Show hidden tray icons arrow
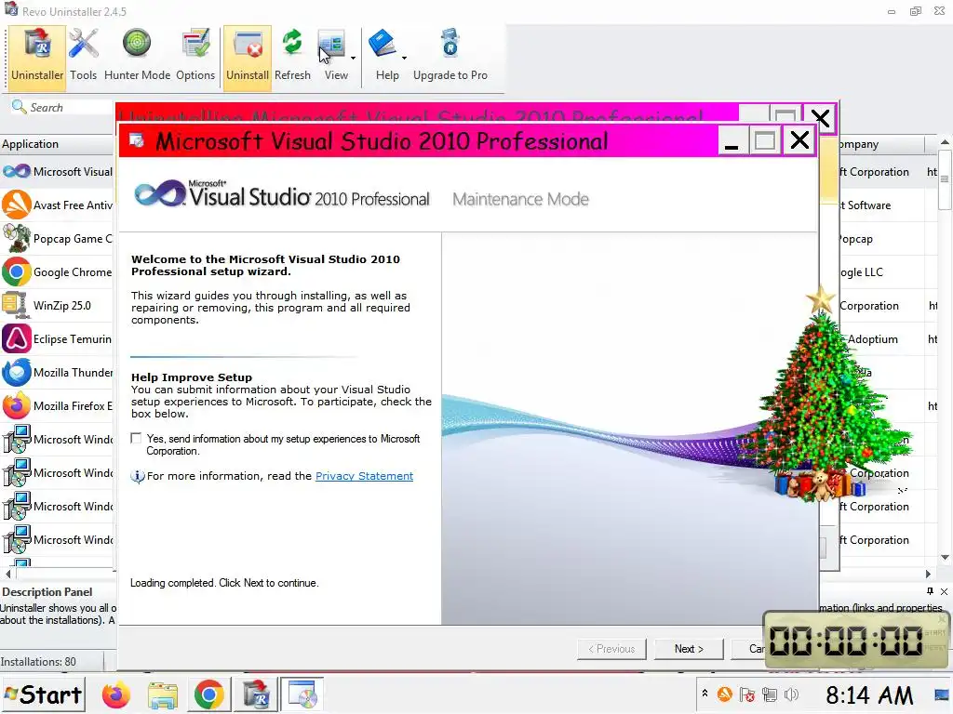 click(x=705, y=693)
